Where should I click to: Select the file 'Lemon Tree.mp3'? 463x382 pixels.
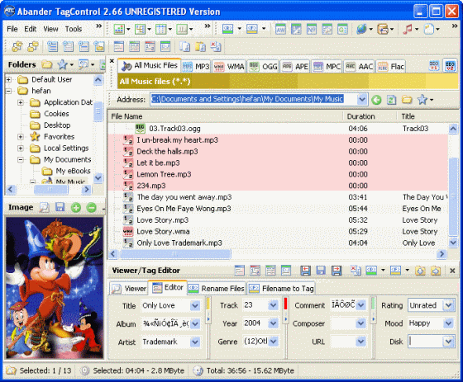tap(164, 174)
